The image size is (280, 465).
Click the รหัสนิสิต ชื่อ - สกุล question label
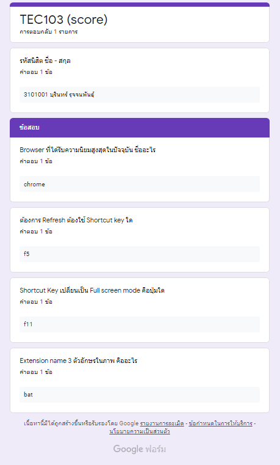(45, 60)
